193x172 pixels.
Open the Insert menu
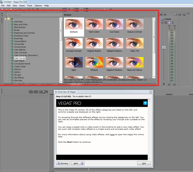(x=22, y=6)
